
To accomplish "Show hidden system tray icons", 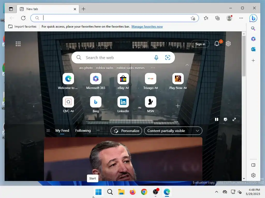I will [217, 192].
